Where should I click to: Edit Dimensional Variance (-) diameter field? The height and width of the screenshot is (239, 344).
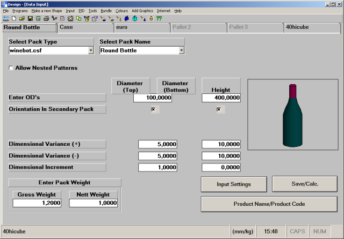[157, 156]
